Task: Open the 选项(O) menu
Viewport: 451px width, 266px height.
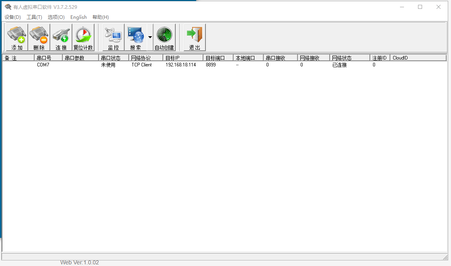Action: (x=56, y=17)
